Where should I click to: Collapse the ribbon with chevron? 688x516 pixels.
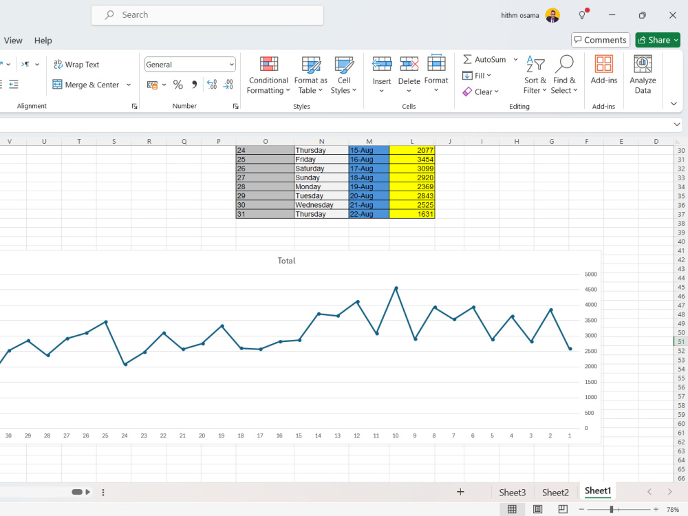[674, 104]
